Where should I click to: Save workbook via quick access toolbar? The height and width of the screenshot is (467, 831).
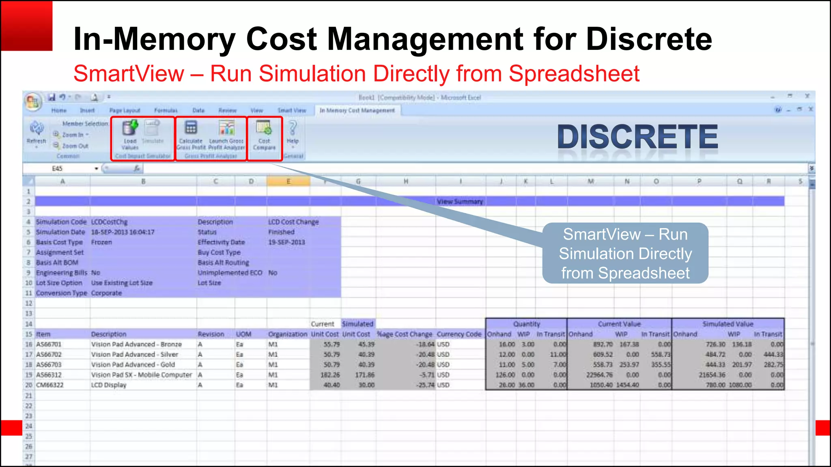click(52, 97)
